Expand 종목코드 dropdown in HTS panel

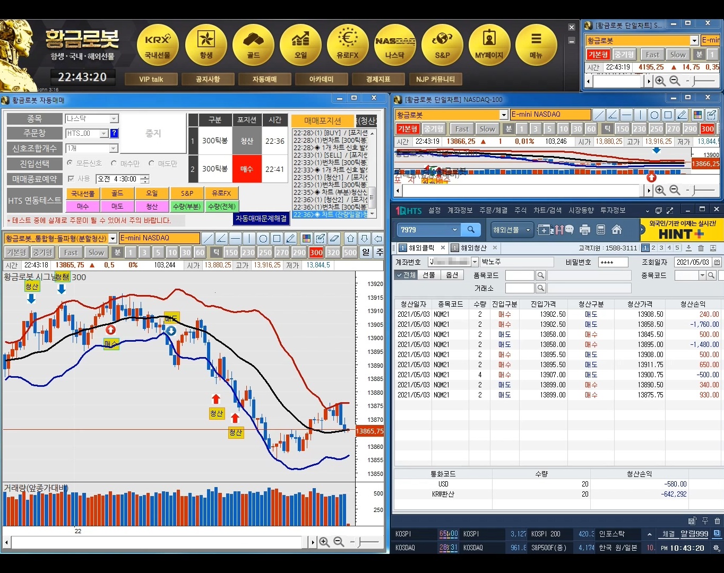702,275
